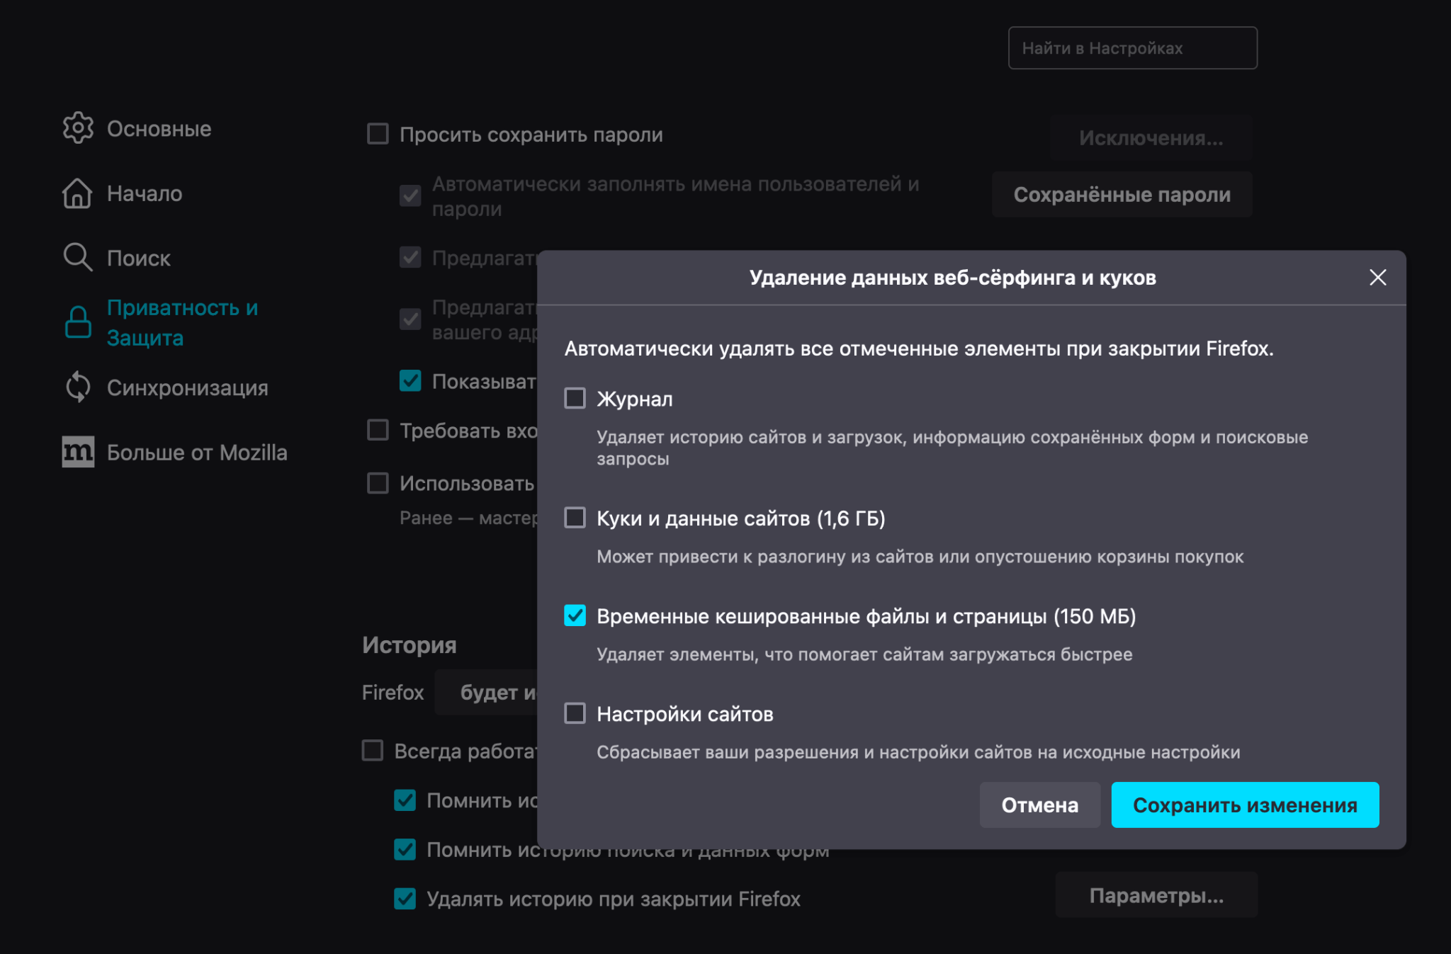Toggle the Требовать вход checkbox
The width and height of the screenshot is (1451, 954).
[378, 430]
